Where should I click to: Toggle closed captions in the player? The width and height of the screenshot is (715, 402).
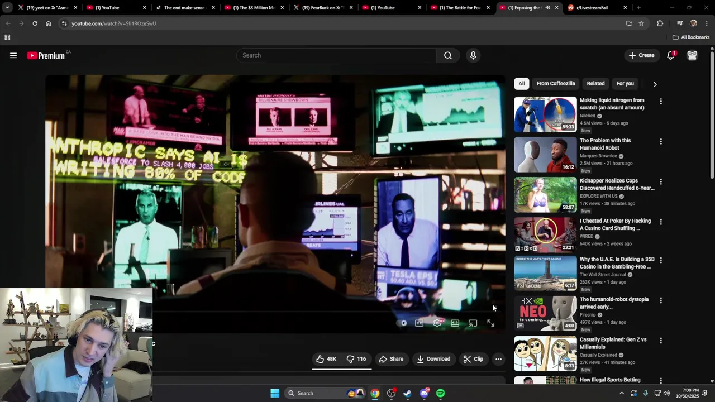(419, 323)
